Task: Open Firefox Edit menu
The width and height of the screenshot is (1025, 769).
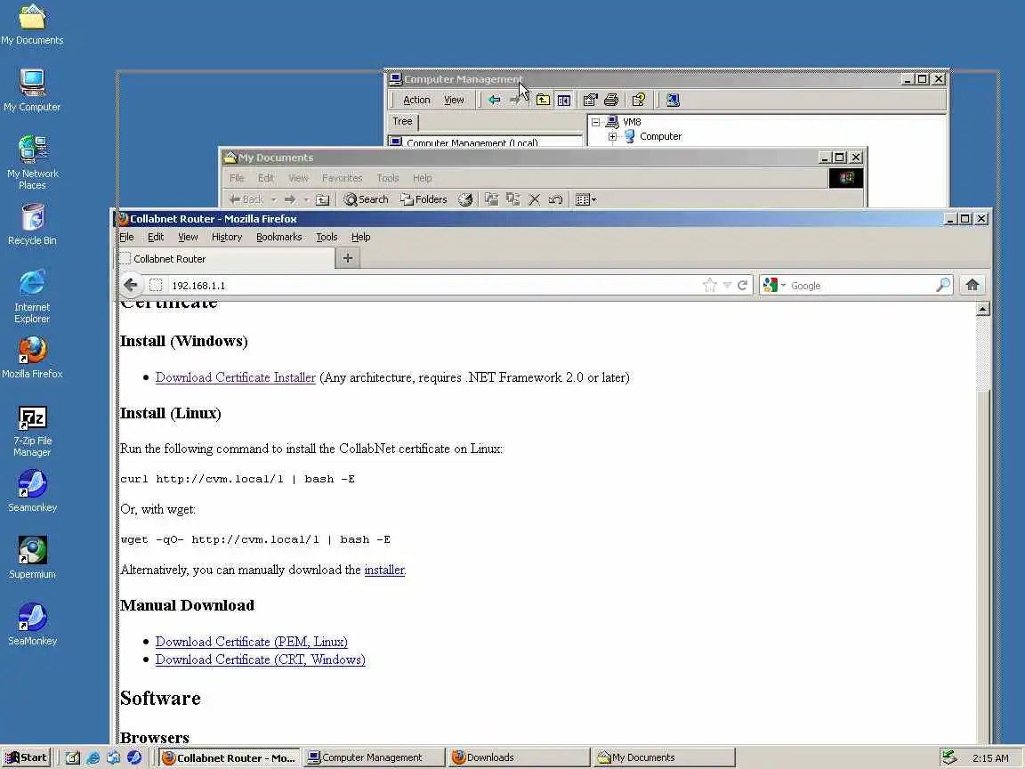Action: tap(156, 237)
